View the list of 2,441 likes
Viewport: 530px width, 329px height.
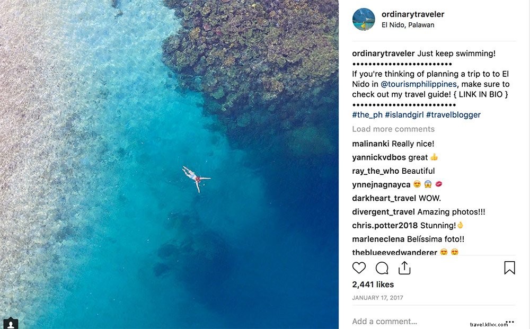coord(373,284)
